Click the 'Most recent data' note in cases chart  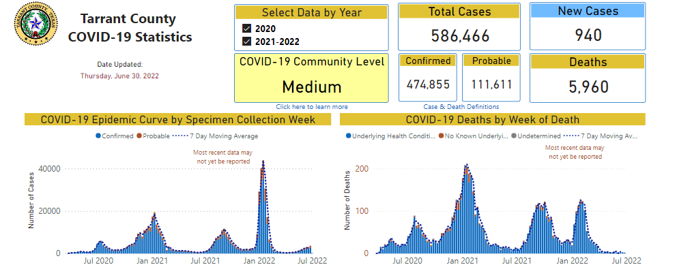pos(222,157)
